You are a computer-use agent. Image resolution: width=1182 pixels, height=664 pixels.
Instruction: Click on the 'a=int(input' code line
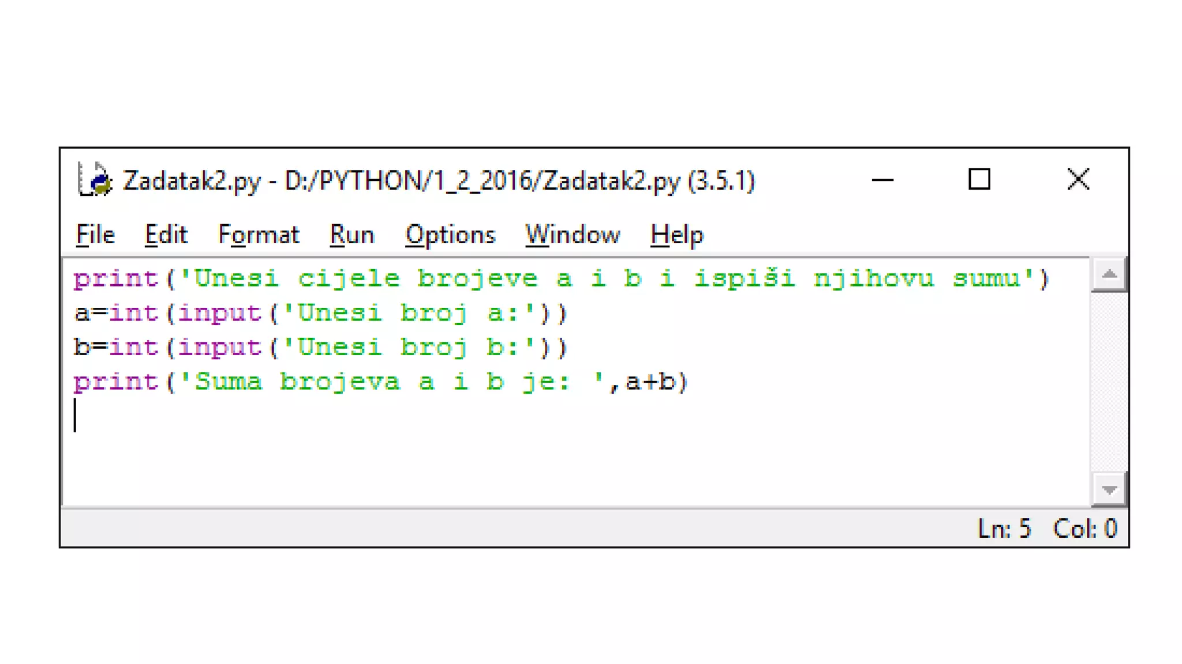pyautogui.click(x=320, y=314)
